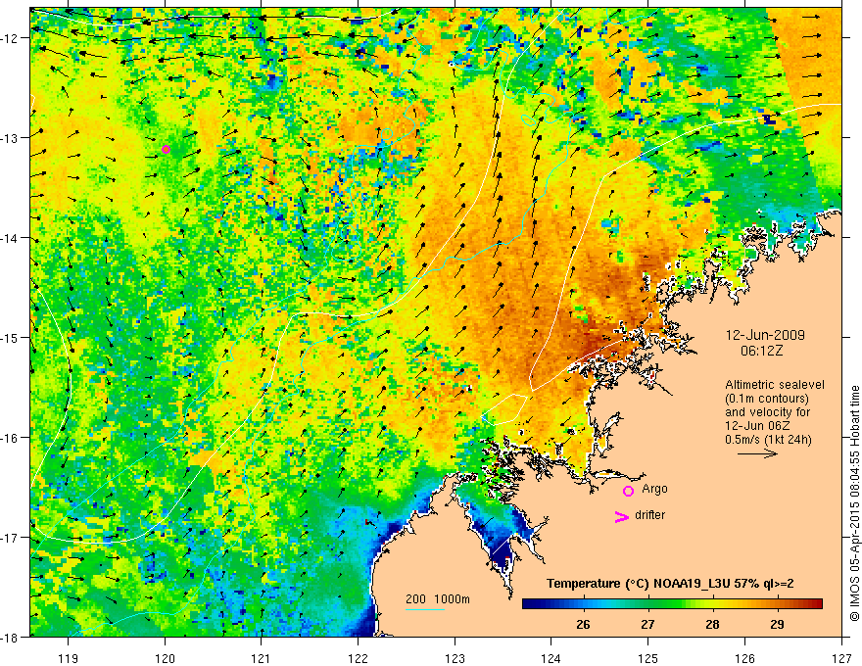Click the '(0.1m contours)' caption text
This screenshot has width=862, height=666.
coord(767,399)
